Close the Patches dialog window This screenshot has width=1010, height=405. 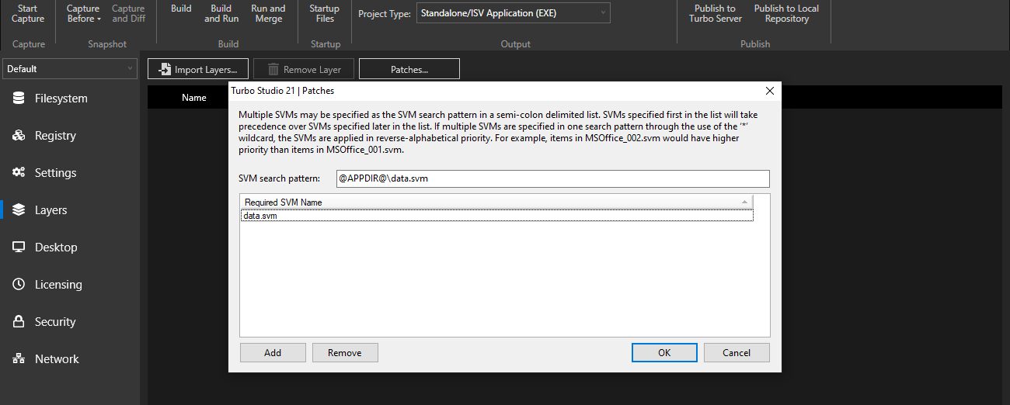(x=770, y=91)
